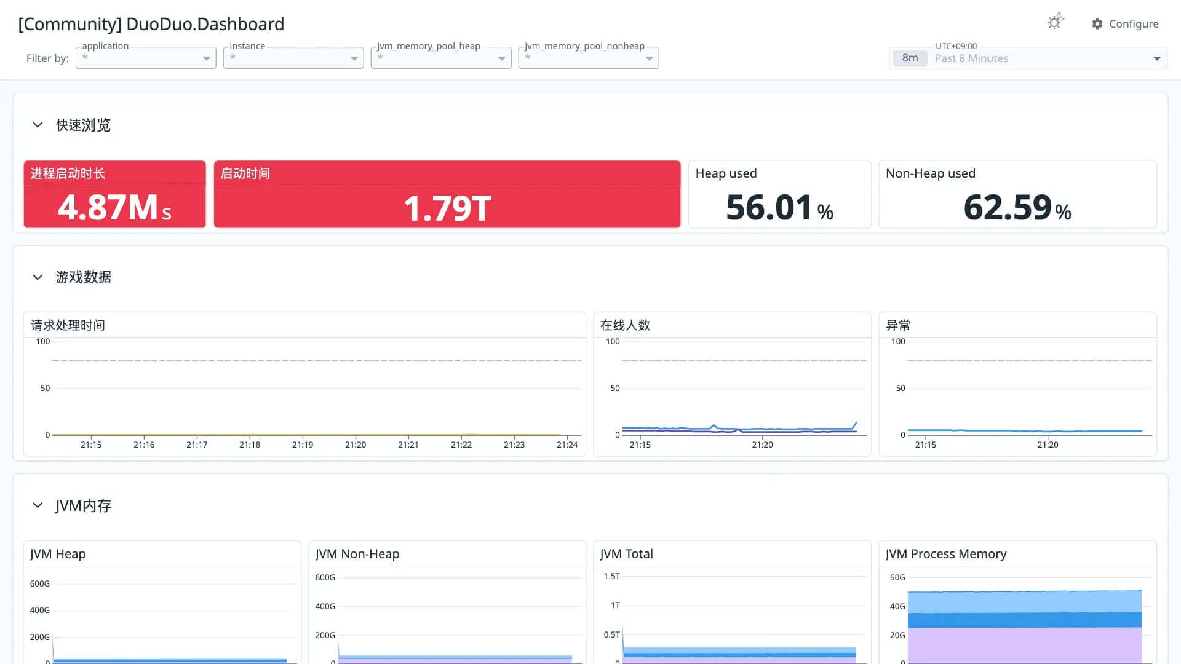Open the Configure link
1181x664 pixels.
click(x=1125, y=24)
